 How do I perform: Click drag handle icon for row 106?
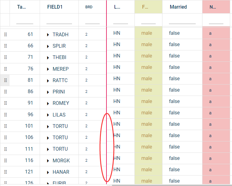coord(5,137)
